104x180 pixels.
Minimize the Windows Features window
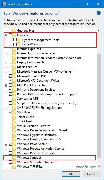(x=75, y=4)
